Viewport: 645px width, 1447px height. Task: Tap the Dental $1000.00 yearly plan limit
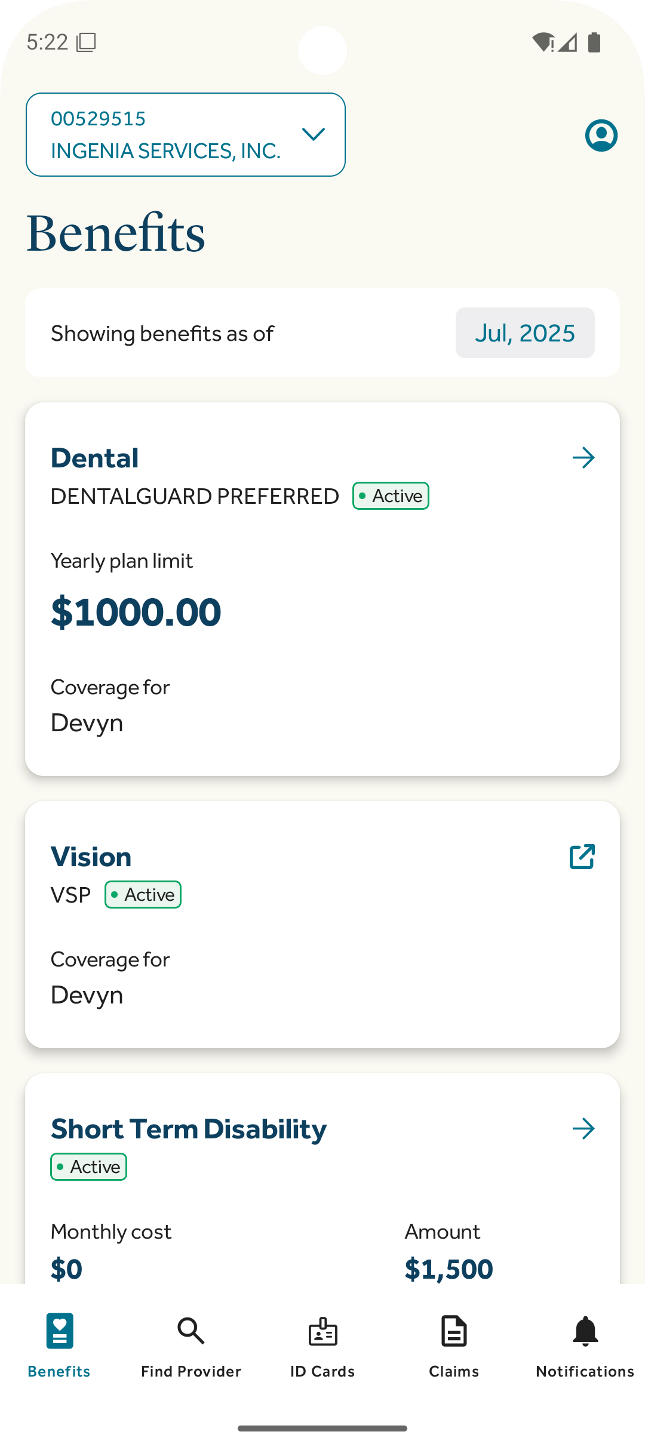pos(136,612)
